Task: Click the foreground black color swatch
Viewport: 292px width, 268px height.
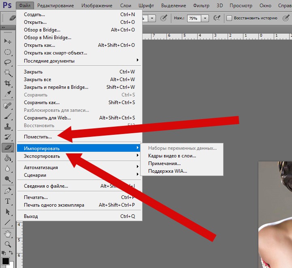Action: pos(6,261)
